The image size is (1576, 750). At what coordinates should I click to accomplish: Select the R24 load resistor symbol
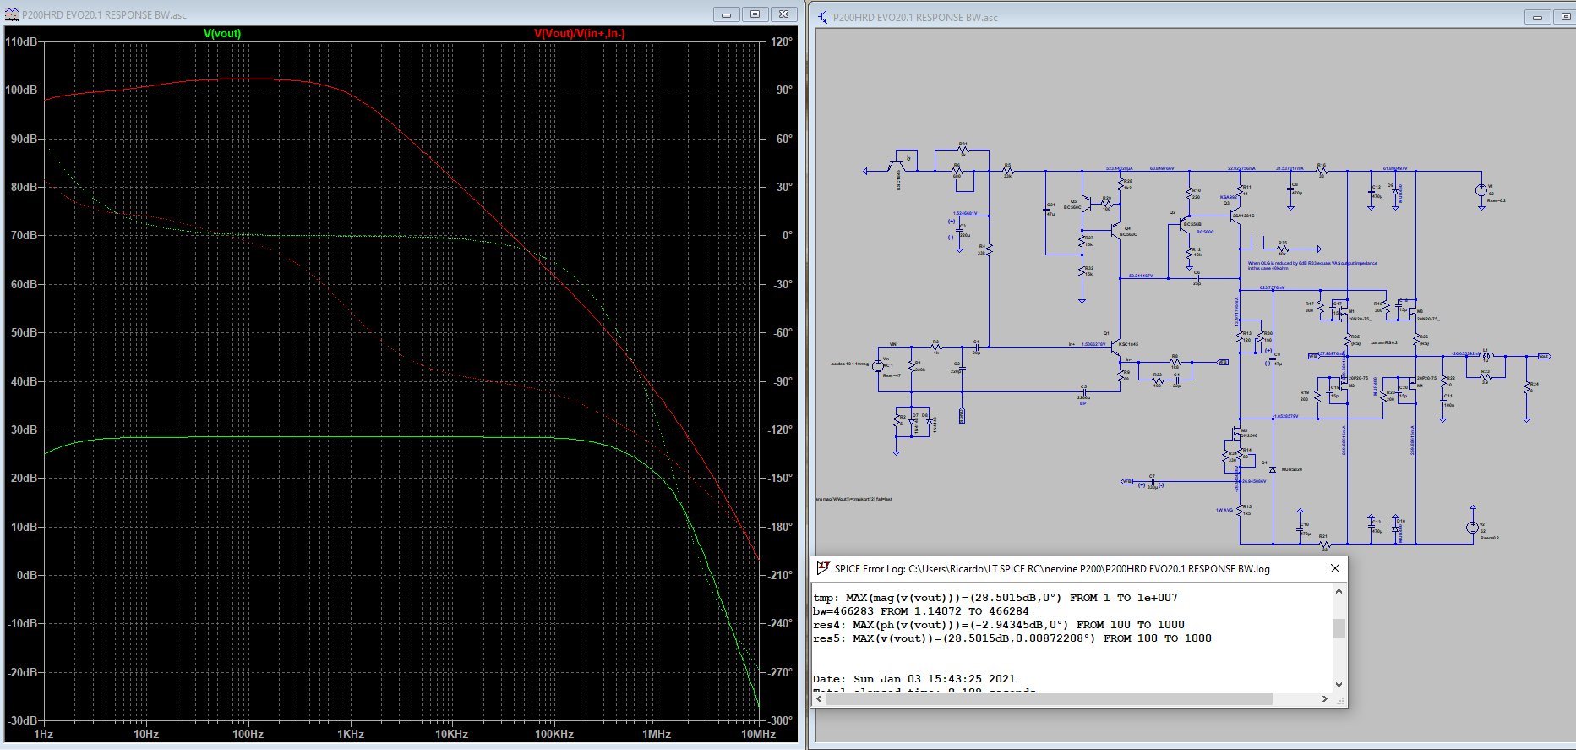click(x=1526, y=388)
